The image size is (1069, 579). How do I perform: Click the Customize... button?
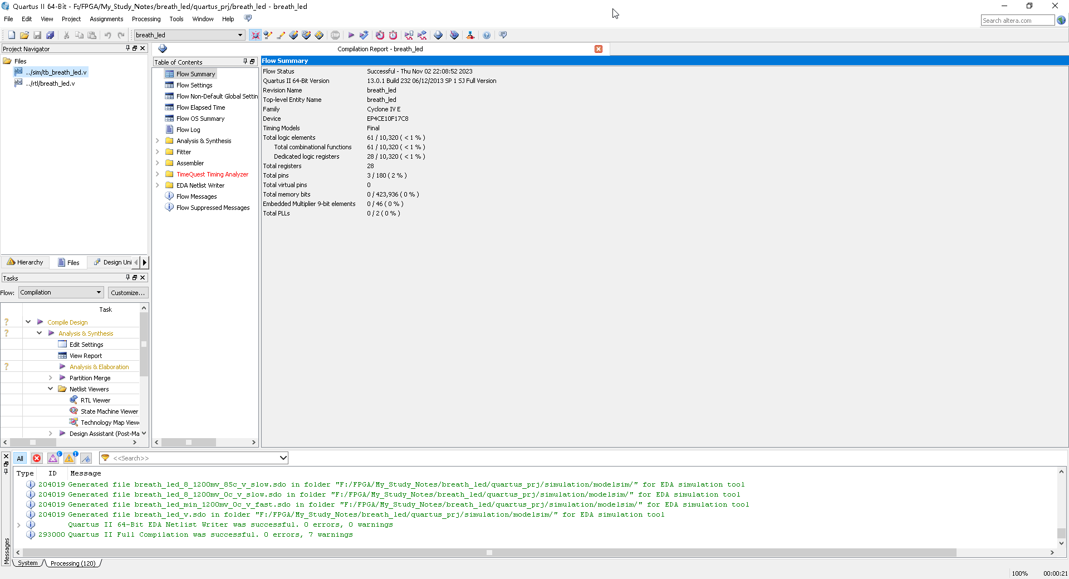pyautogui.click(x=128, y=292)
